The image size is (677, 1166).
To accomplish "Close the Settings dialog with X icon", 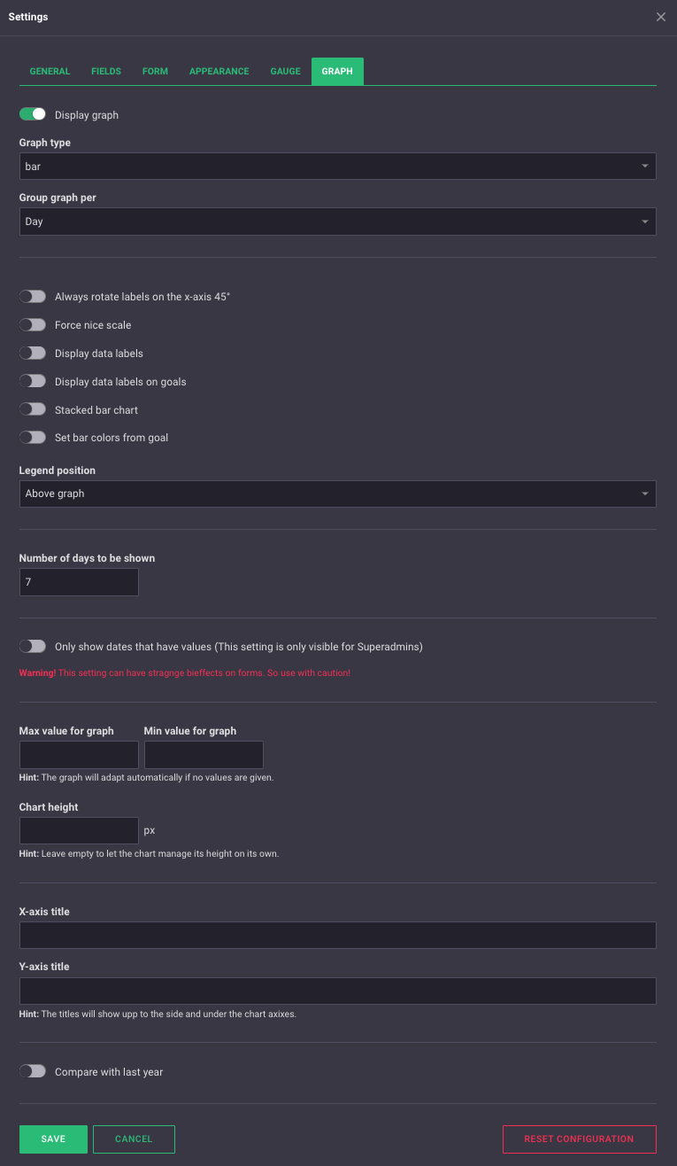I will (661, 17).
